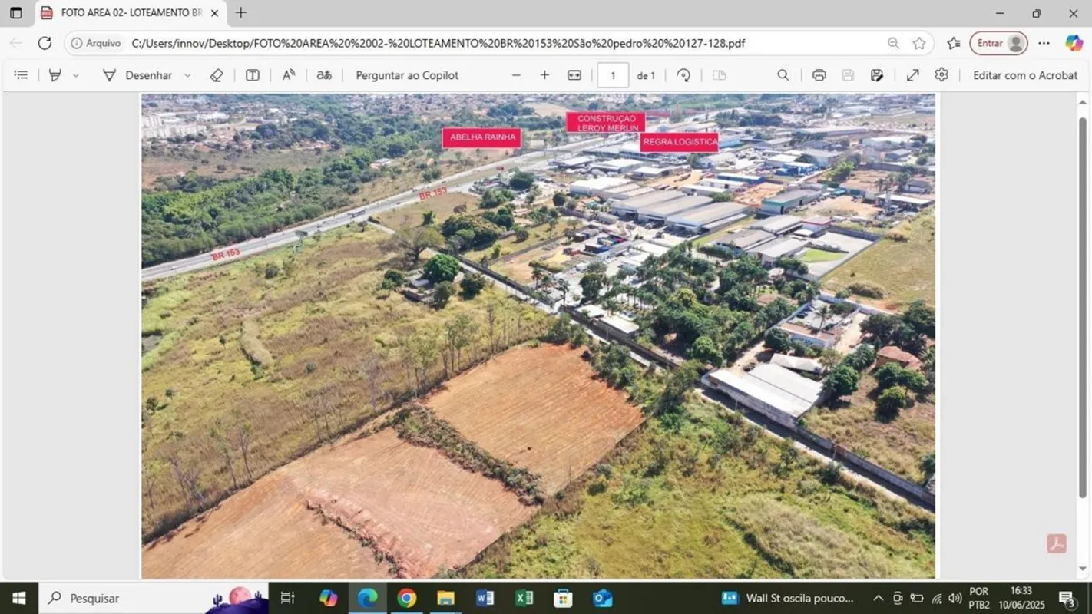1092x614 pixels.
Task: Open Task View from the taskbar
Action: pyautogui.click(x=287, y=598)
